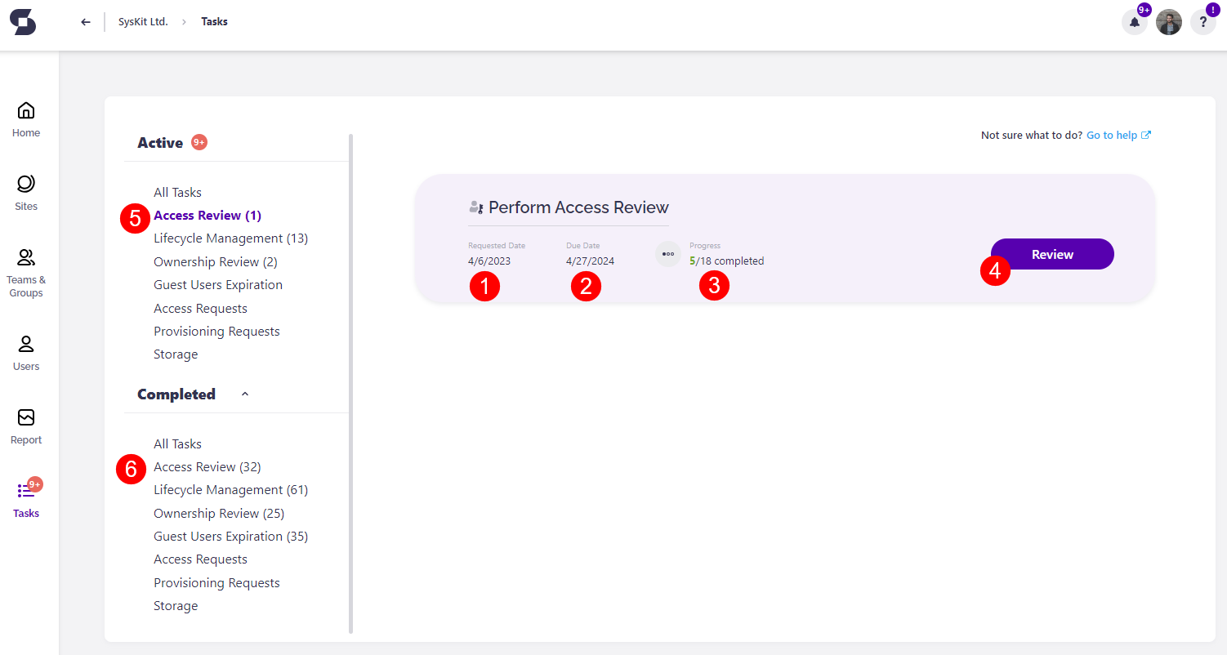Open the notifications bell
Viewport: 1227px width, 655px height.
(x=1134, y=22)
